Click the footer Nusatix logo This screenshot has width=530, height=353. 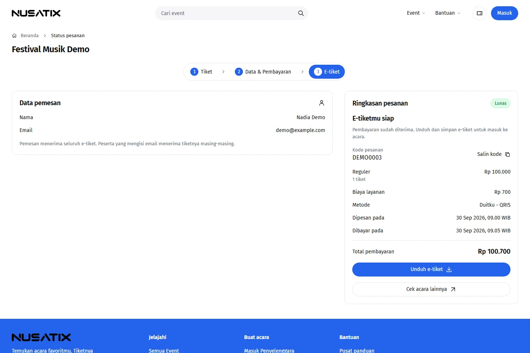point(41,337)
